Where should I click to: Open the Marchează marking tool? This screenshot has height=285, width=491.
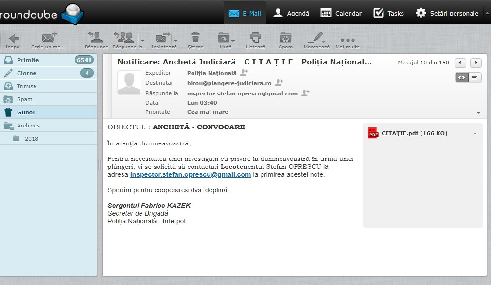[x=315, y=39]
